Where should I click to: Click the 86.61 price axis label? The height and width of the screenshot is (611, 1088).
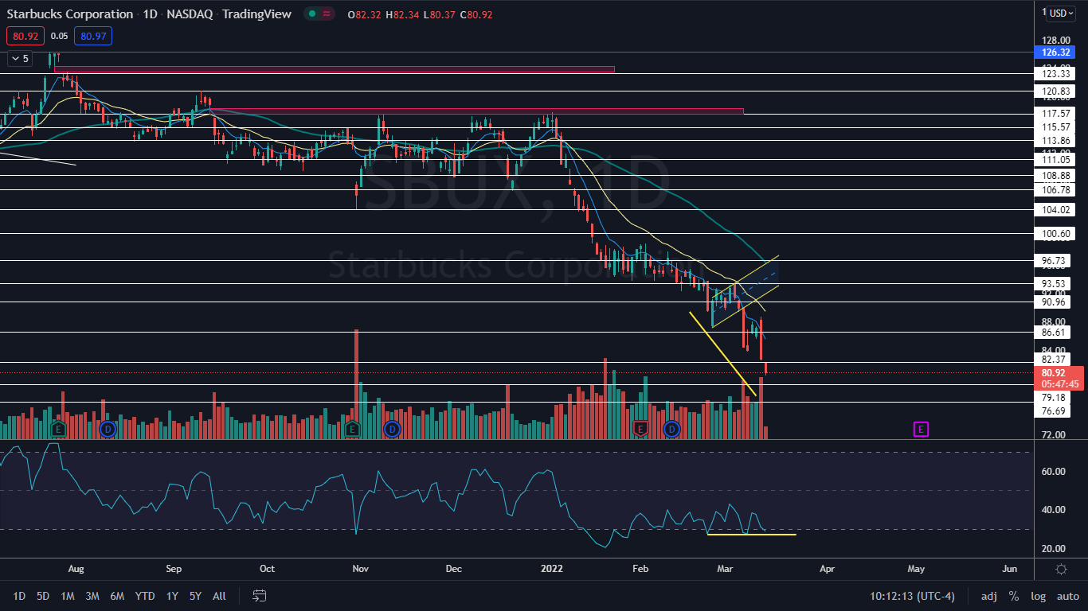coord(1055,333)
